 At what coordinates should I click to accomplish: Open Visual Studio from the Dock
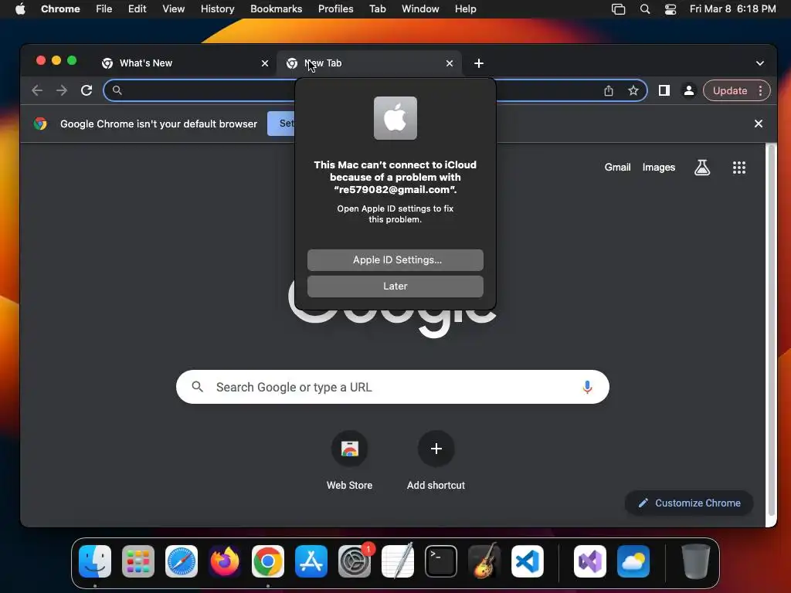[x=590, y=561]
